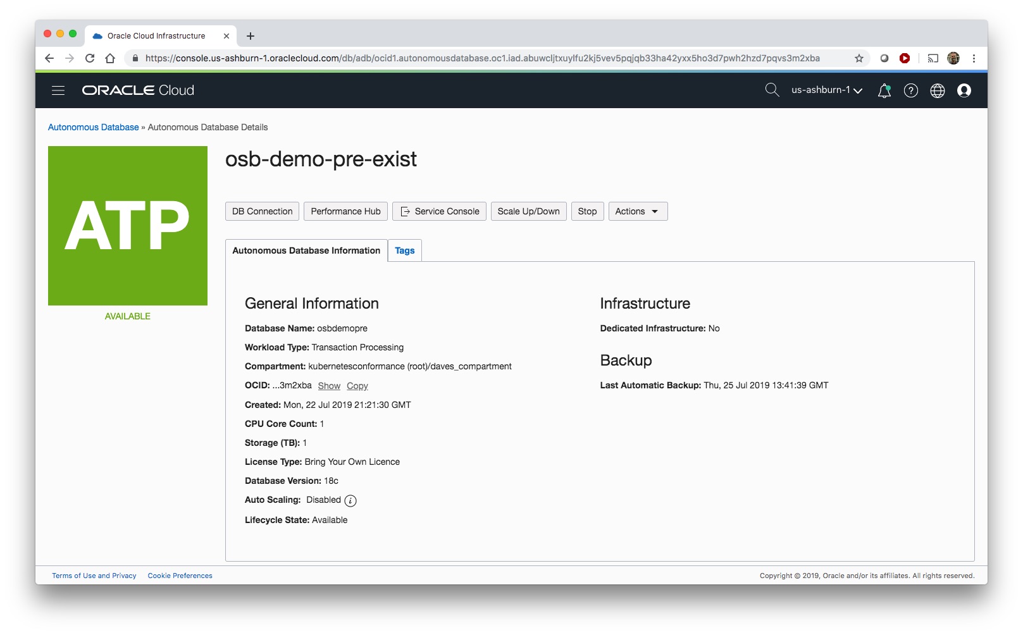The width and height of the screenshot is (1023, 635).
Task: Copy the OCID to clipboard
Action: (x=357, y=386)
